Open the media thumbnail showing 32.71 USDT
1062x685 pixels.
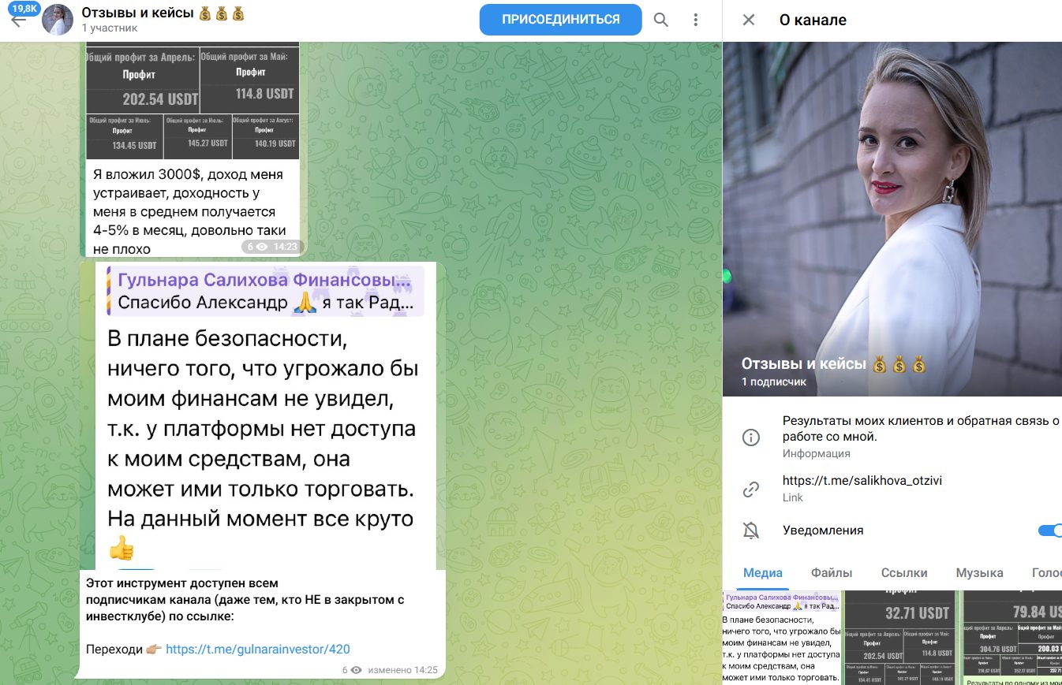(902, 637)
